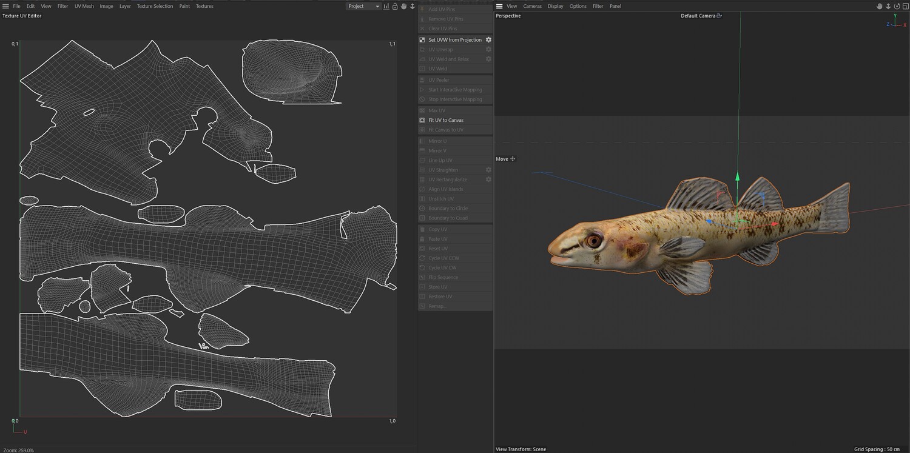Click Set UVW from Projection command

454,40
